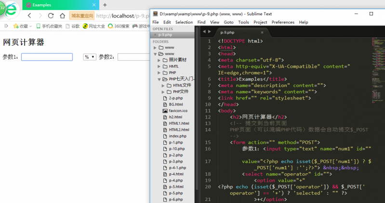Image resolution: width=385 pixels, height=203 pixels.
Task: Open the Preferences menu
Action: coord(283,22)
